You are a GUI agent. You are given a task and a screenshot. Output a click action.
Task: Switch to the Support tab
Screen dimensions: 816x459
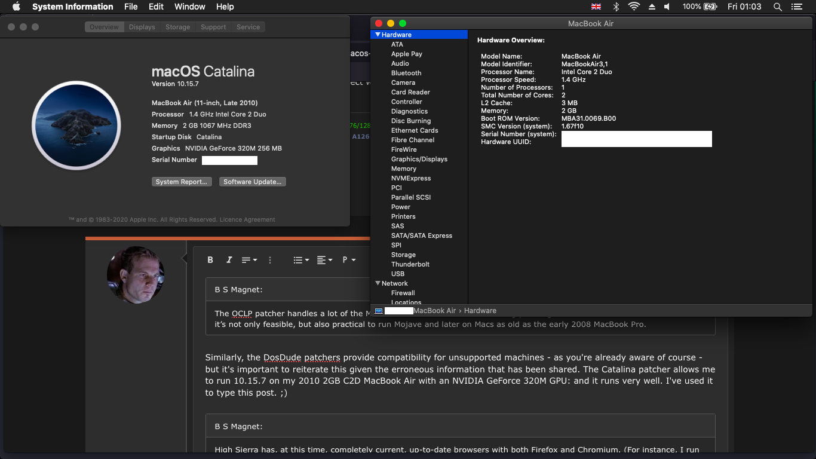pos(213,27)
